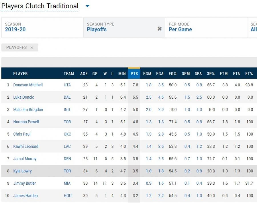Open Donovan Mitchell's player page
This screenshot has width=257, height=203.
coord(28,85)
